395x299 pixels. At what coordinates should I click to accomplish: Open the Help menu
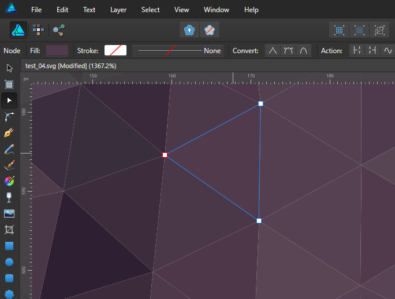(251, 10)
